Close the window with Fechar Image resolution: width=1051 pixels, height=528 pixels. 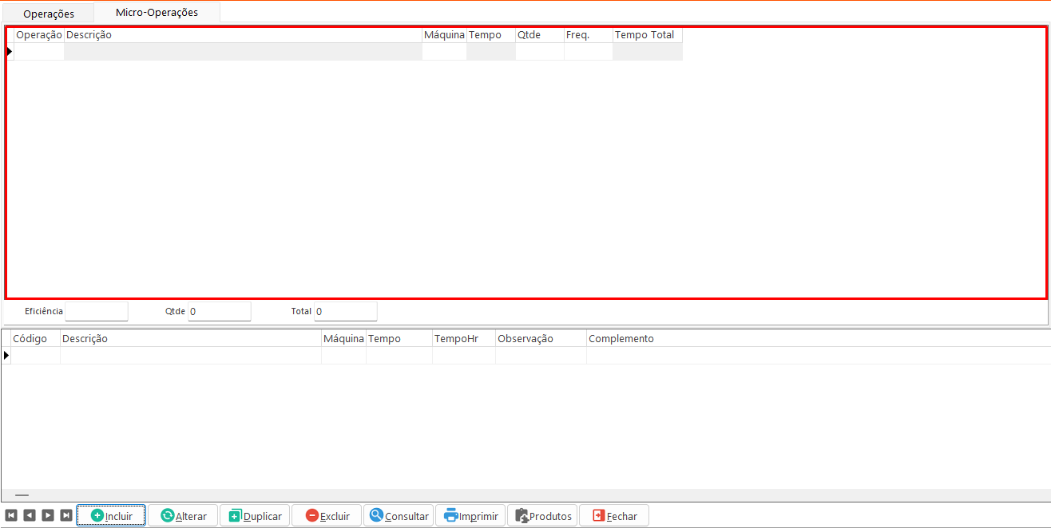coord(614,515)
